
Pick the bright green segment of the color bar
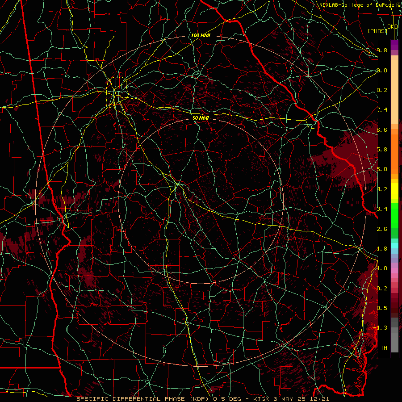(x=394, y=216)
